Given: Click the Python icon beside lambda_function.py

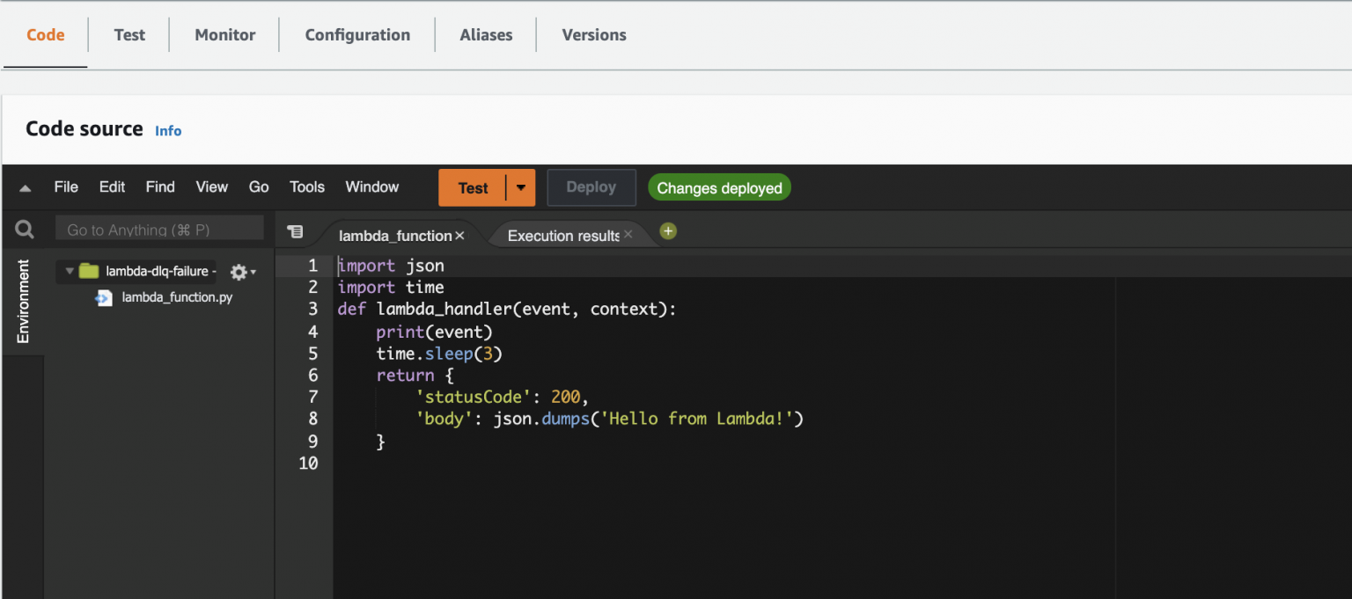Looking at the screenshot, I should [104, 297].
